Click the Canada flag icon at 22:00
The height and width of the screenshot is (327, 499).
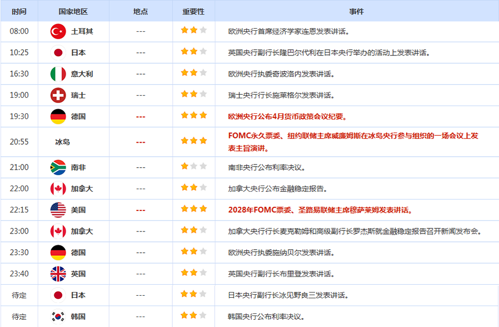pos(58,189)
